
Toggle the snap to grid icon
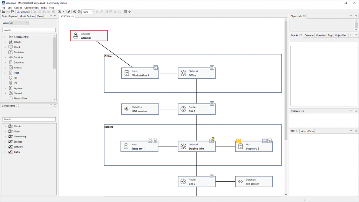130,12
